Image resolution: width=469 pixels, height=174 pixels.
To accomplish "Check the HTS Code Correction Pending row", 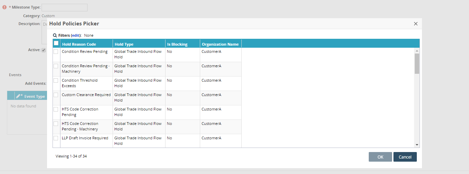I will (56, 109).
